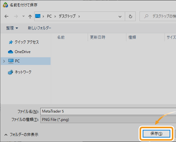The width and height of the screenshot is (176, 142).
Task: Sort by 名前 column header
Action: pos(61,37)
